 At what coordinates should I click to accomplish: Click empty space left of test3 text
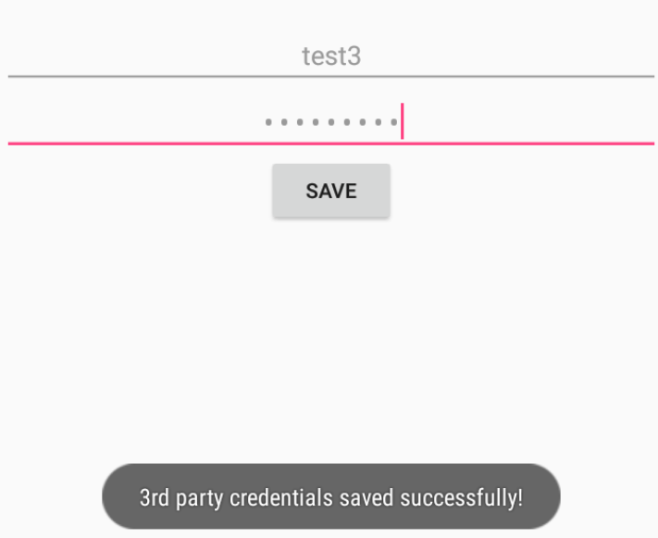coord(155,56)
